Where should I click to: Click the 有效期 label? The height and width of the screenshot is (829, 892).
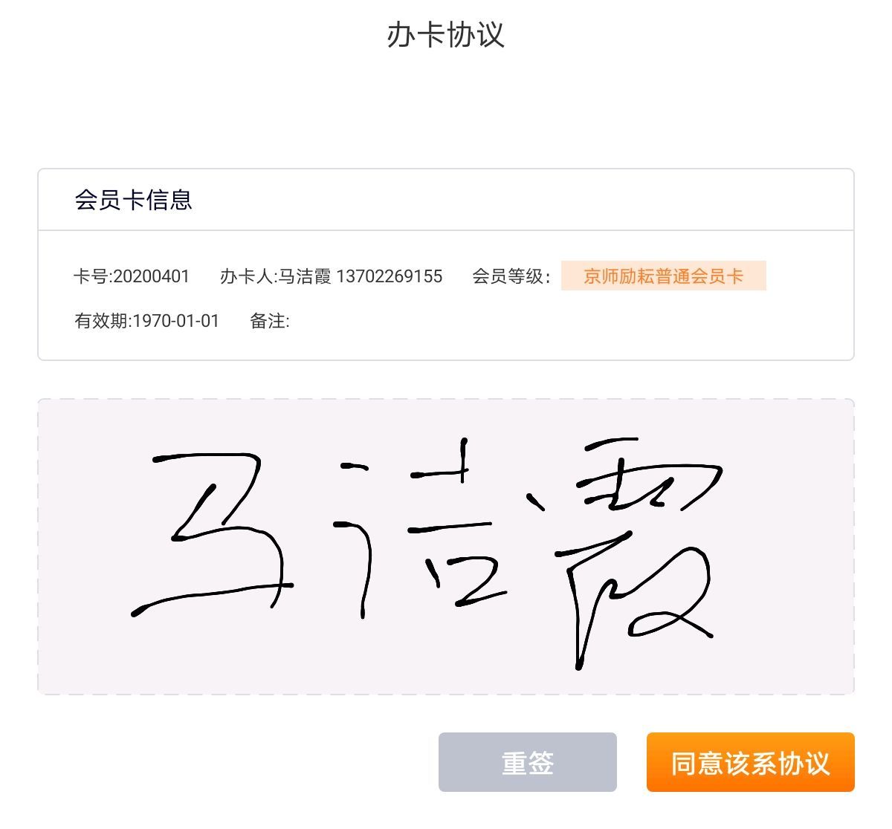tap(101, 321)
